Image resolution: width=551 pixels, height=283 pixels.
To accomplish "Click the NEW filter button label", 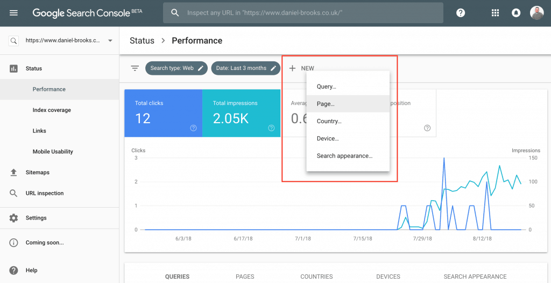I will [307, 68].
